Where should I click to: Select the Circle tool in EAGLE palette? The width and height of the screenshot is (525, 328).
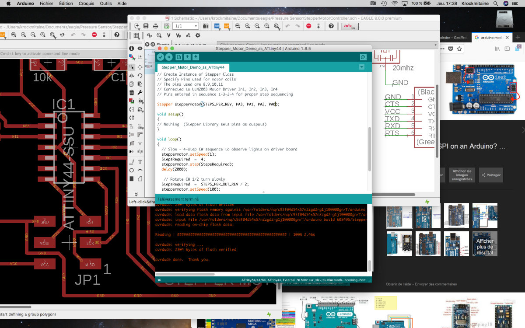132,170
